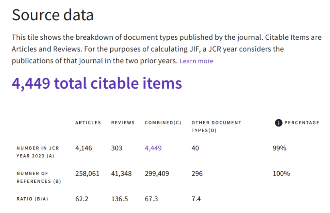Image resolution: width=330 pixels, height=213 pixels.
Task: Open the Learn more link
Action: (x=196, y=61)
